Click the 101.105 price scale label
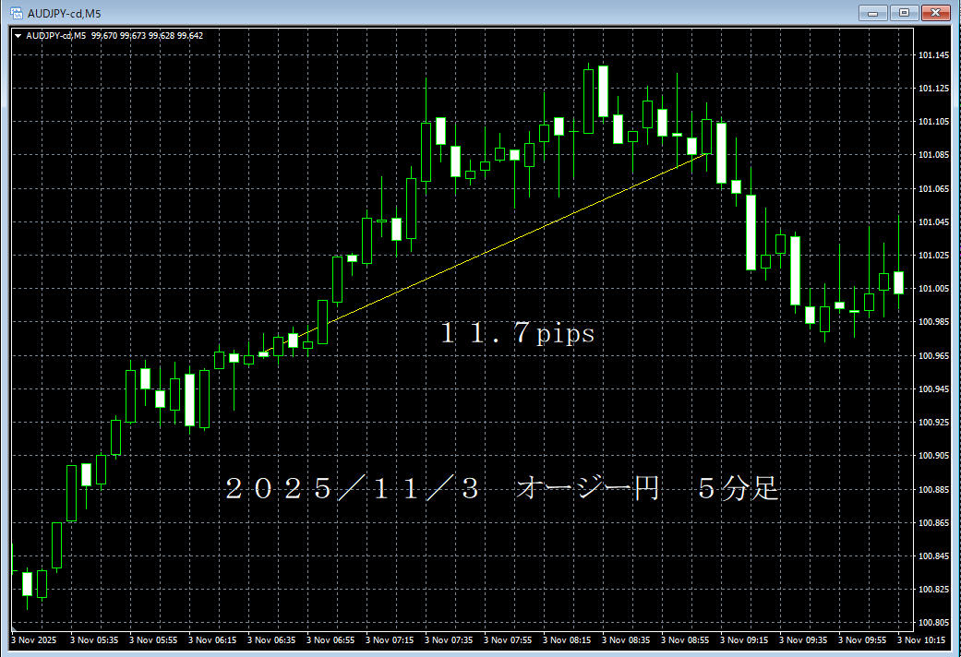The image size is (961, 657). [x=933, y=122]
